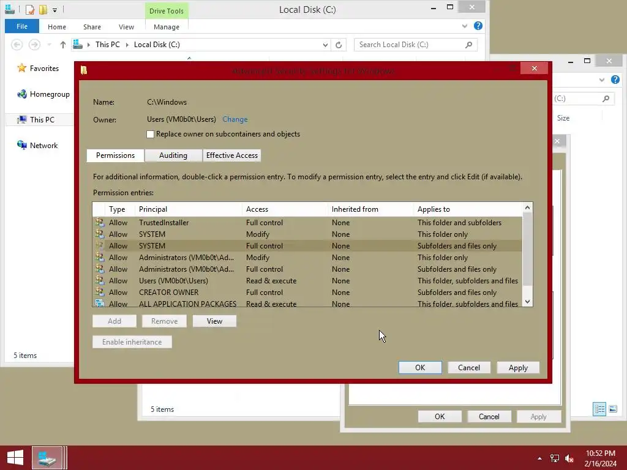
Task: Click OK in Advanced Security Settings dialog
Action: click(420, 368)
